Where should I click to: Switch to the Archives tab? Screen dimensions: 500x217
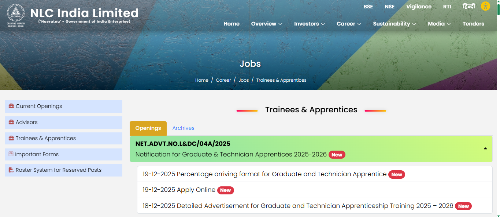[183, 128]
